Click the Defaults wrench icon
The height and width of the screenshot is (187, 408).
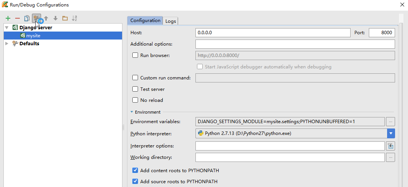click(15, 43)
